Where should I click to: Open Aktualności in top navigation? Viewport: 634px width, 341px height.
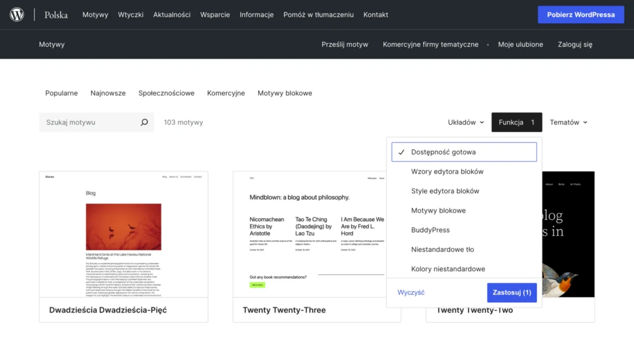(172, 15)
